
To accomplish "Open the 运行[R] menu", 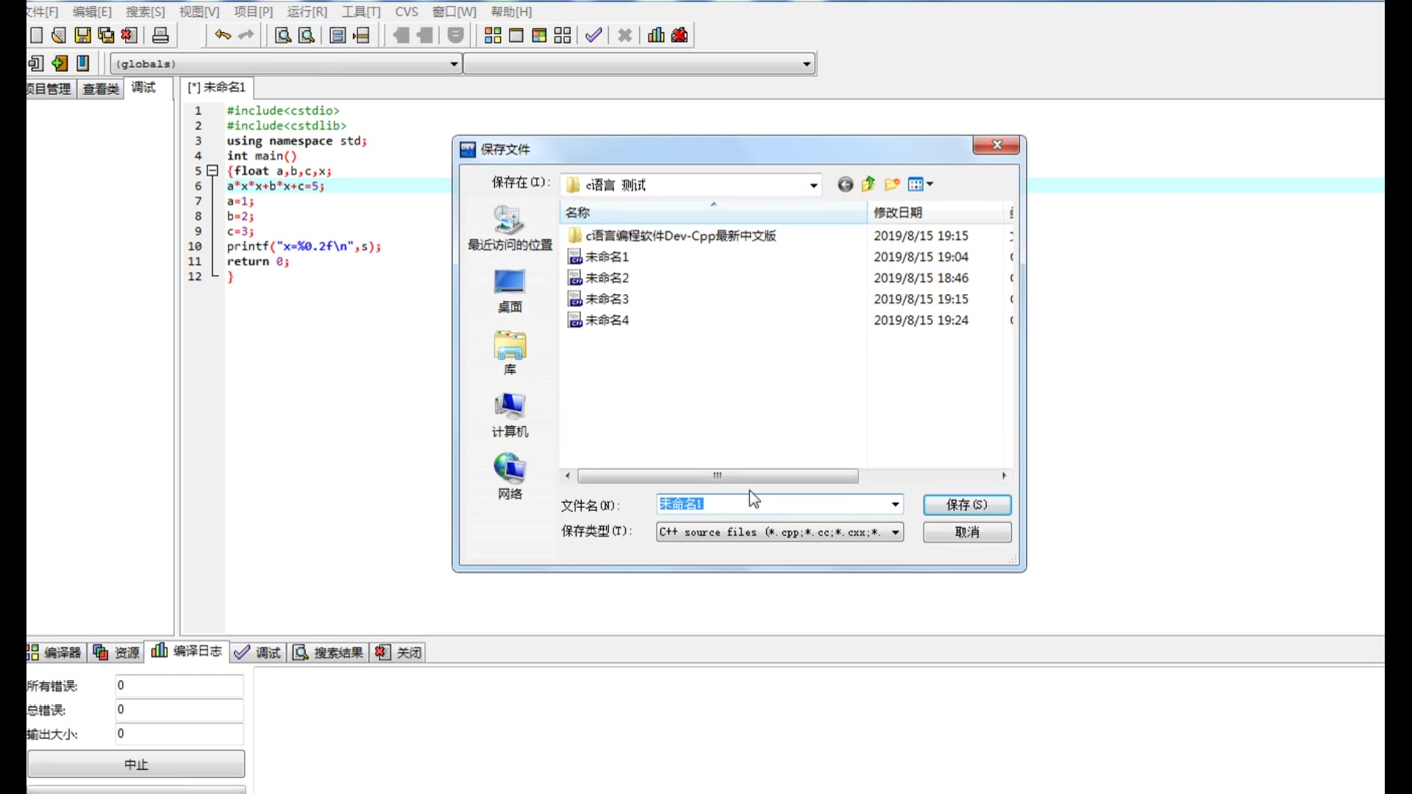I will (x=307, y=12).
